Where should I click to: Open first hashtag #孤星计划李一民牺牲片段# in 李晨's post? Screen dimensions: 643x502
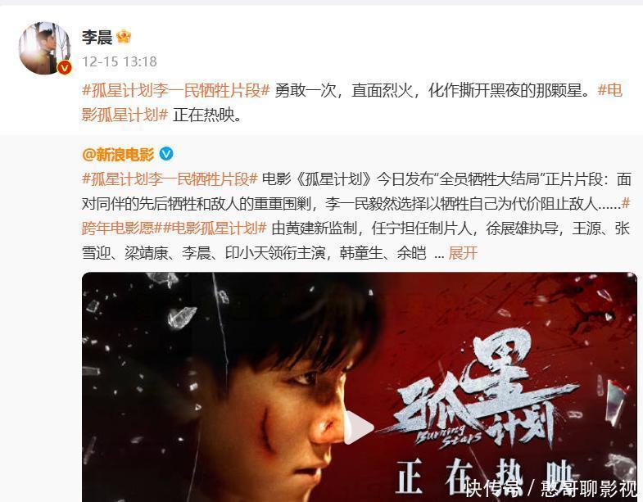176,91
